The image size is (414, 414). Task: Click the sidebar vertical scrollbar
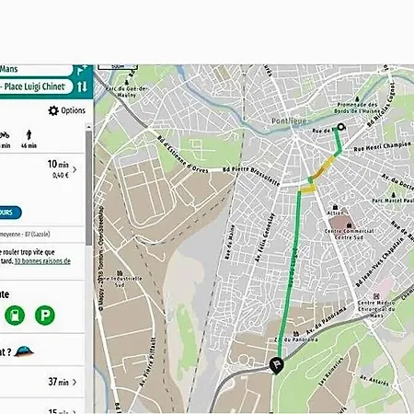pyautogui.click(x=88, y=188)
